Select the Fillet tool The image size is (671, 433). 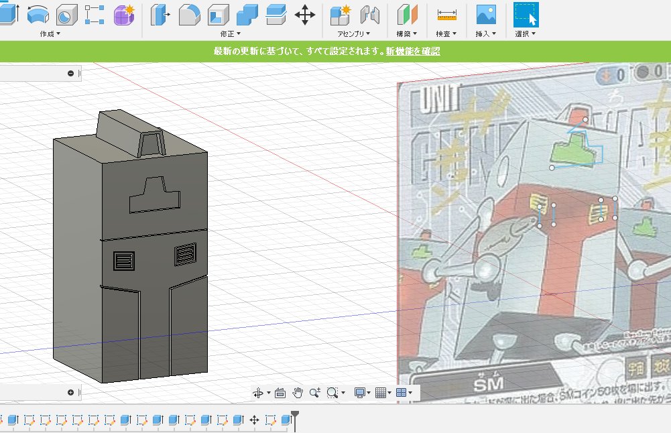(x=189, y=15)
